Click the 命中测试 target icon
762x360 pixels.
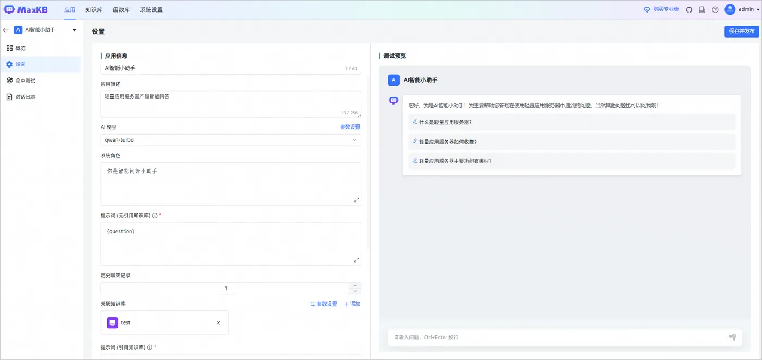9,81
